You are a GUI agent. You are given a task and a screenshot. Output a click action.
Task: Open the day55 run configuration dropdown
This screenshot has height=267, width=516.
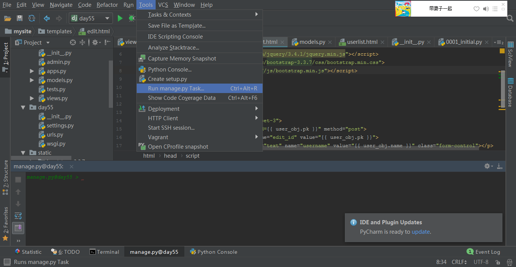[91, 18]
